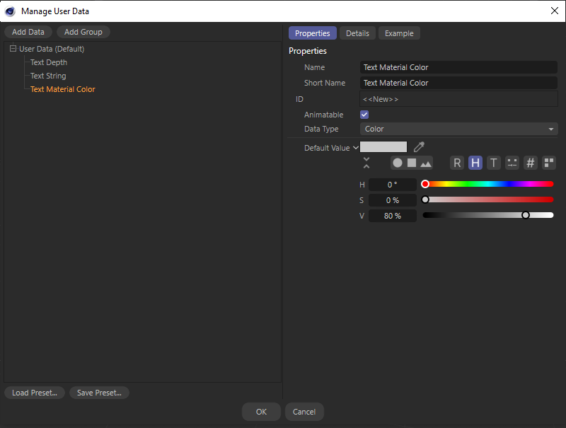Disable the Animatable checkbox
The height and width of the screenshot is (428, 566).
click(364, 114)
